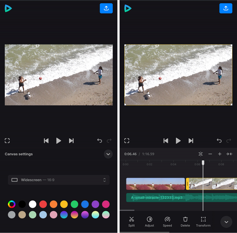The width and height of the screenshot is (237, 233).
Task: Toggle fullscreen preview in the right panel
Action: tap(127, 141)
